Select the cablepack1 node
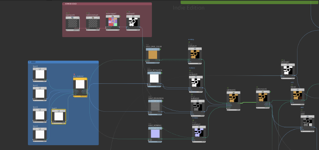 pyautogui.click(x=234, y=101)
